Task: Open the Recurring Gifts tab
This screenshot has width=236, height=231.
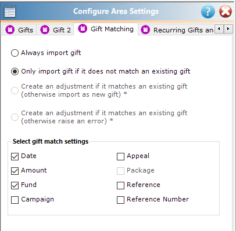Action: (177, 30)
